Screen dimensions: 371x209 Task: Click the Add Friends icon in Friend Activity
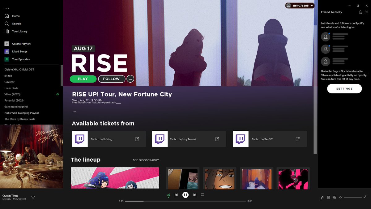pyautogui.click(x=360, y=12)
